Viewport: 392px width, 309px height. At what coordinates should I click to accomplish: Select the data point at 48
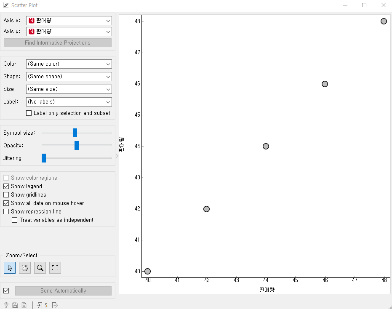click(384, 21)
